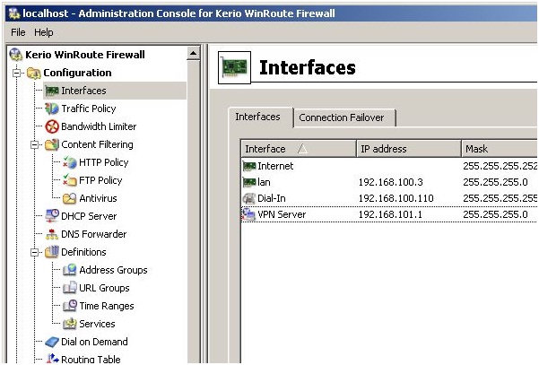Click the Internet interface card icon
This screenshot has width=539, height=365.
tap(249, 166)
